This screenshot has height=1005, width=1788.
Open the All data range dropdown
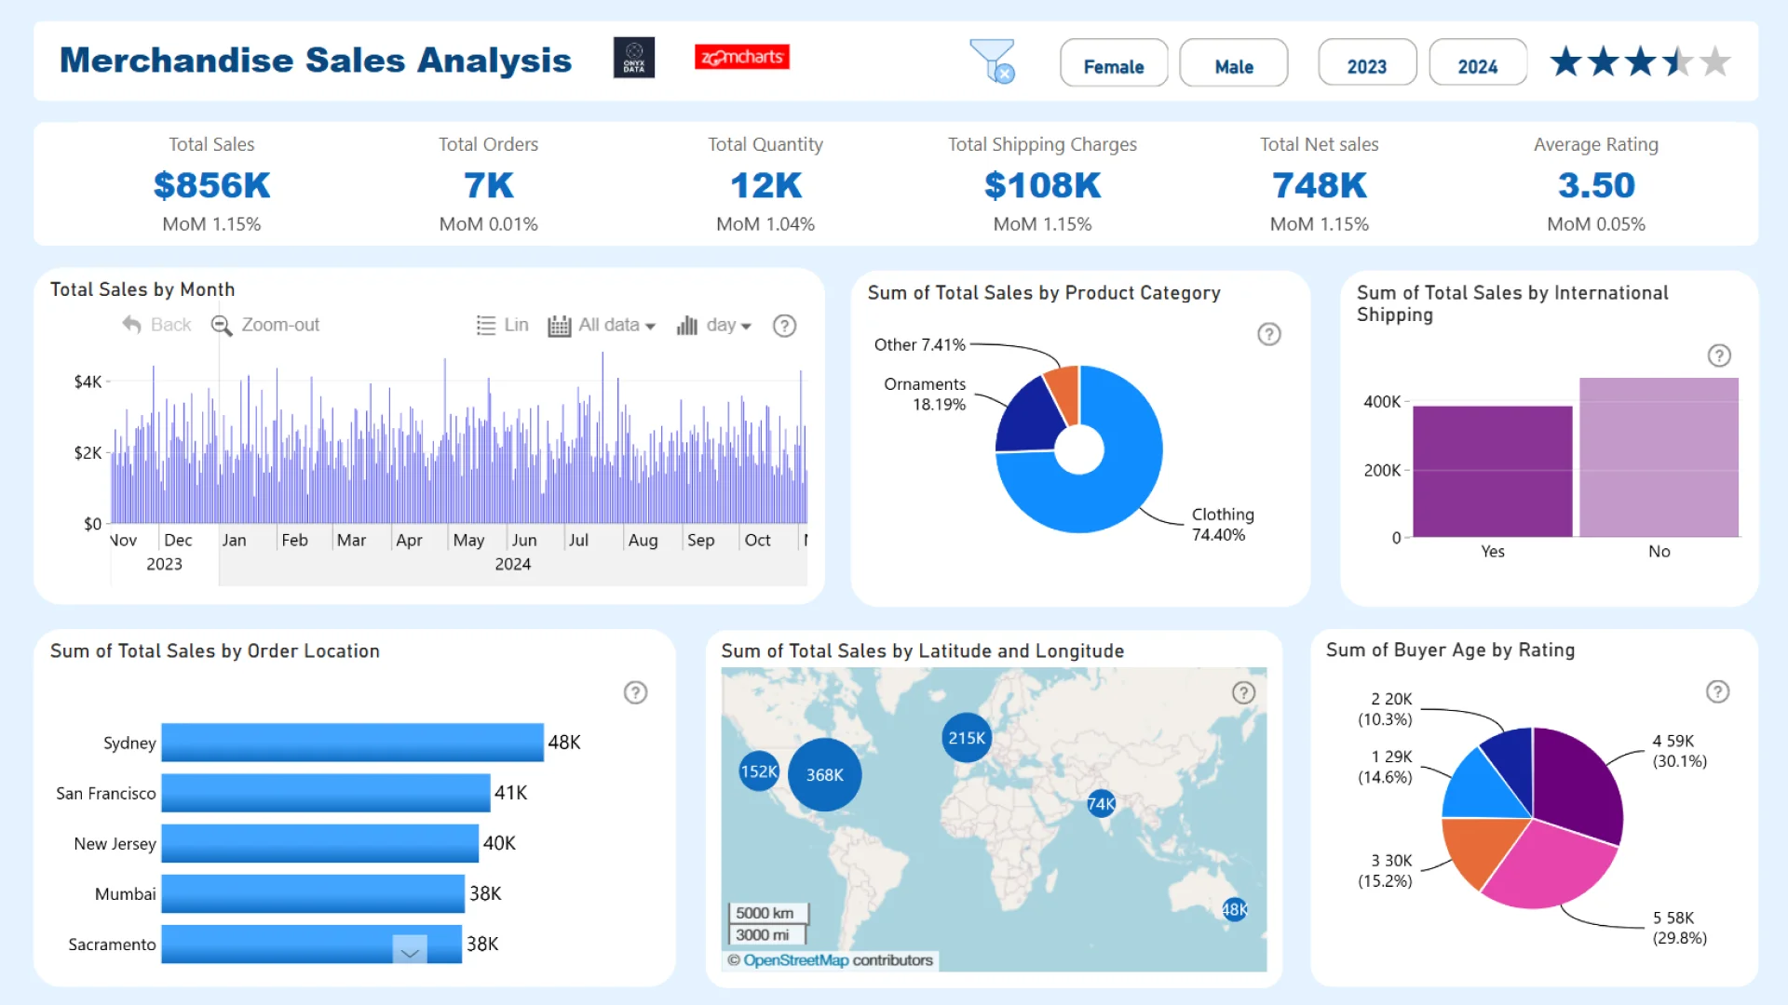[617, 326]
